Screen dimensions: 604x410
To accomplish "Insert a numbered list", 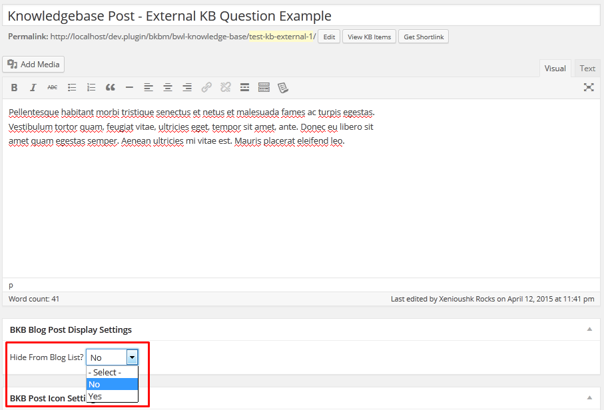I will click(91, 88).
